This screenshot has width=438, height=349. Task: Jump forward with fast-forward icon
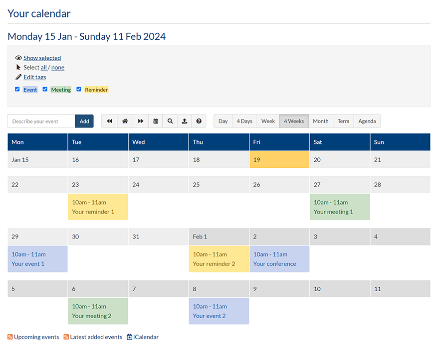coord(141,121)
